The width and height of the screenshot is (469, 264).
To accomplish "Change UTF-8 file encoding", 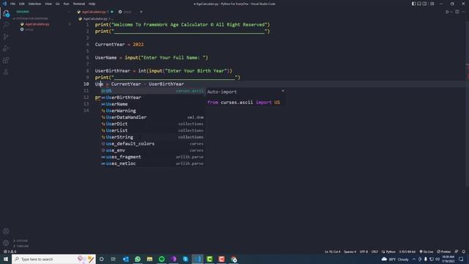I will coord(363,252).
